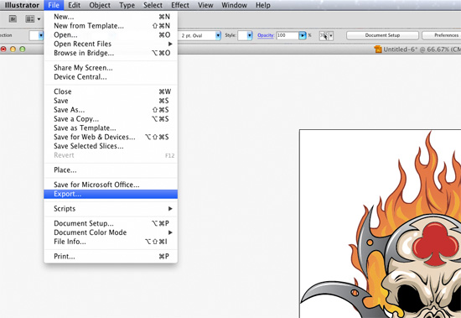Choose File Info...
461x318 pixels.
(x=111, y=242)
